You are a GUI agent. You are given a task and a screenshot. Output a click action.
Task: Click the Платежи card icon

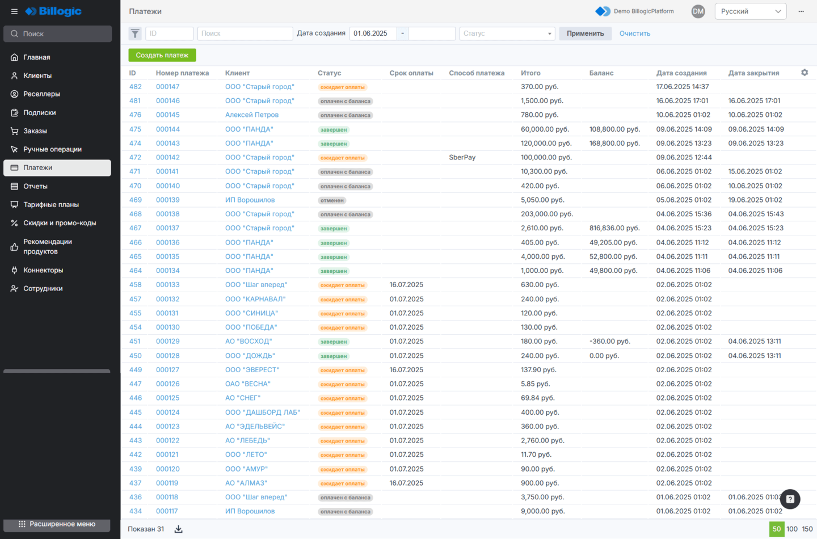15,168
